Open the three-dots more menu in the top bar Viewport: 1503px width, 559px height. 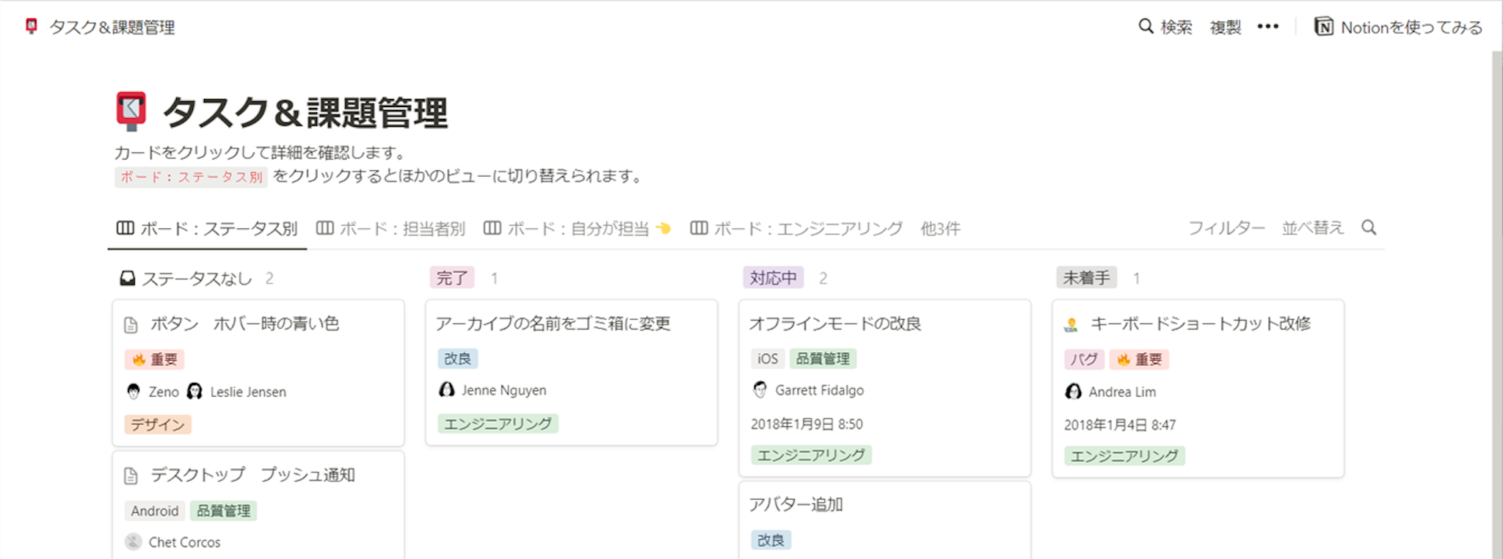[1267, 27]
